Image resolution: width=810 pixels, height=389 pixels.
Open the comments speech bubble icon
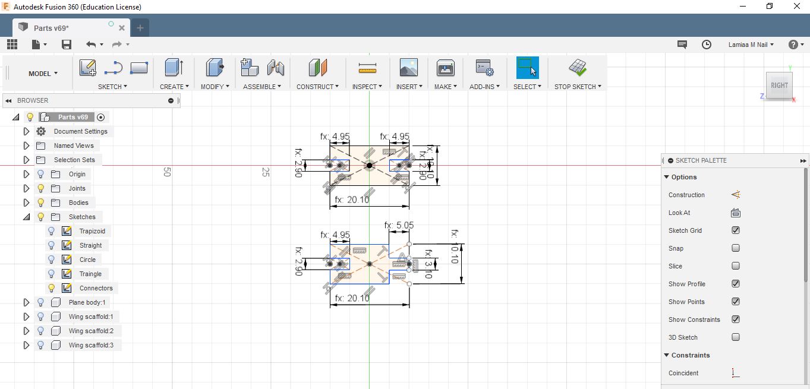click(682, 45)
